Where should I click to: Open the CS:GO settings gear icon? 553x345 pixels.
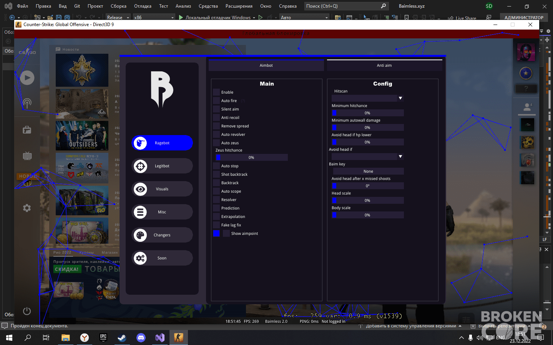coord(27,208)
